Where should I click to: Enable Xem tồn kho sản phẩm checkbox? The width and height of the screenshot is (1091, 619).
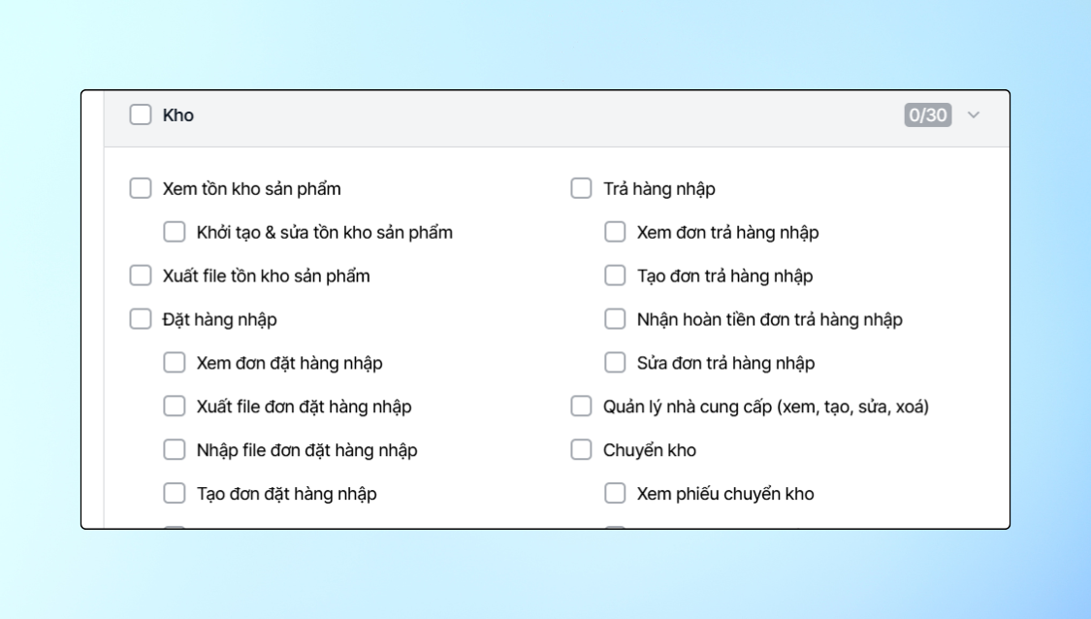click(141, 188)
